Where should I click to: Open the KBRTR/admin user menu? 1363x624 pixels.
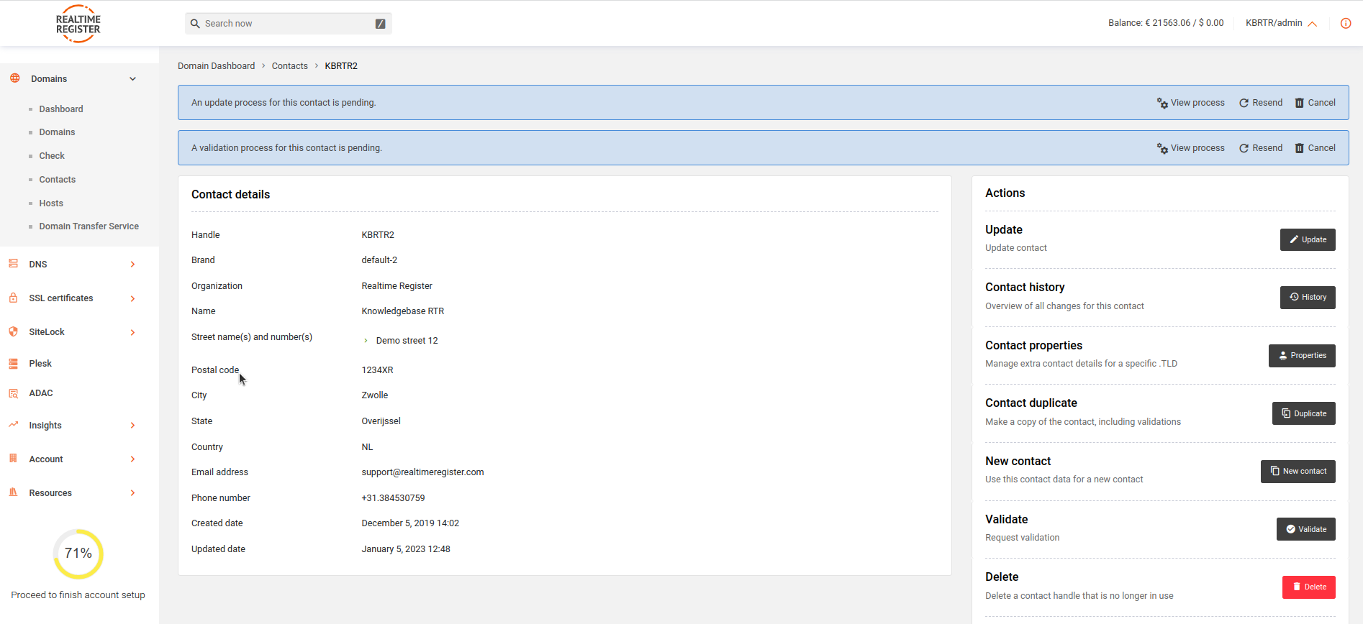point(1281,23)
